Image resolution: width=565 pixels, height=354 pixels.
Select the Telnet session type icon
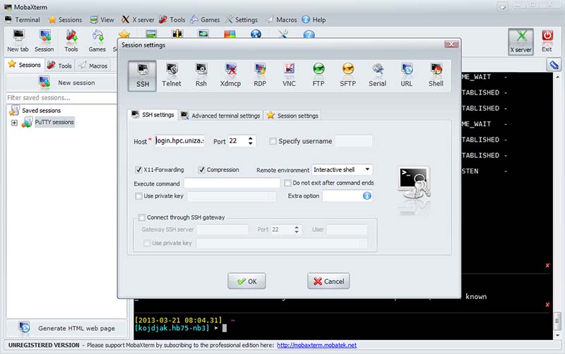coord(172,74)
